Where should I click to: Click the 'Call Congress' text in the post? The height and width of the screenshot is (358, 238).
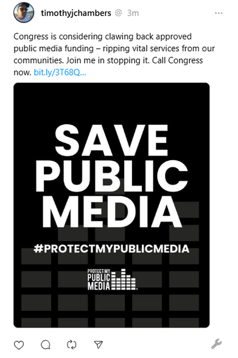point(177,60)
